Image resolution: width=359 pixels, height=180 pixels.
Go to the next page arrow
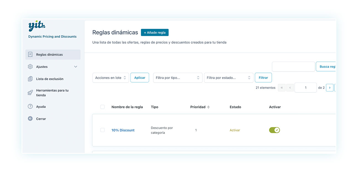pos(329,88)
